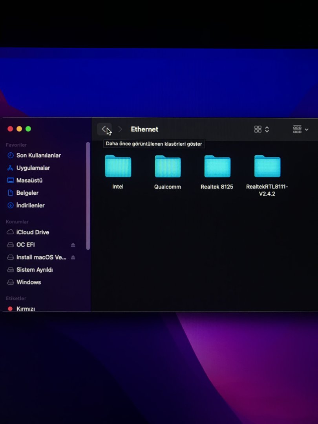The image size is (318, 424).
Task: Click the drive icon beside OC EFI
Action: click(x=10, y=245)
